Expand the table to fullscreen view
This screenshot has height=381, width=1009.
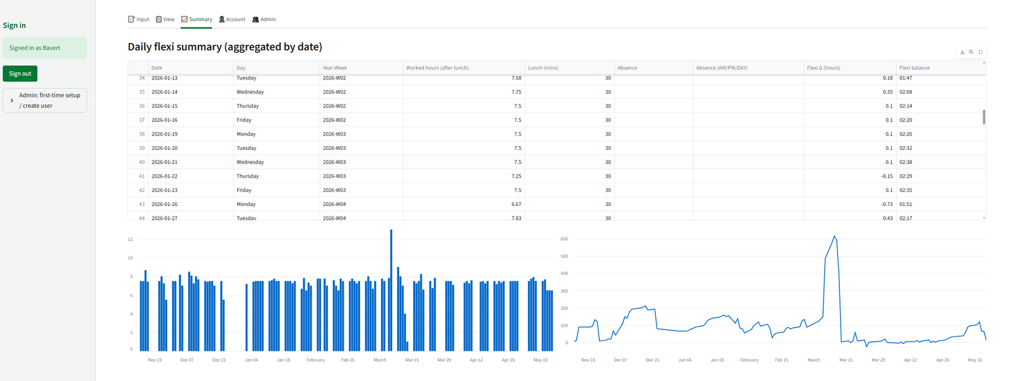click(981, 52)
